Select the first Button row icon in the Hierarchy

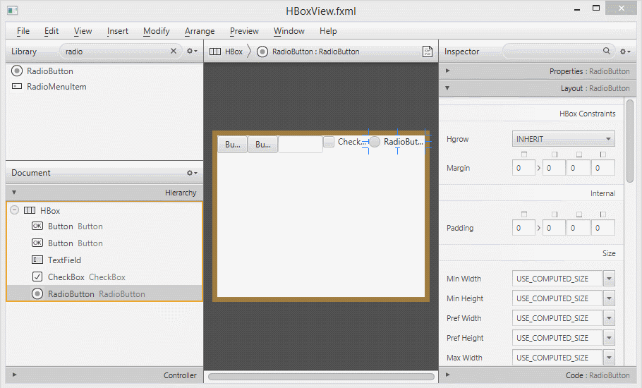[37, 226]
